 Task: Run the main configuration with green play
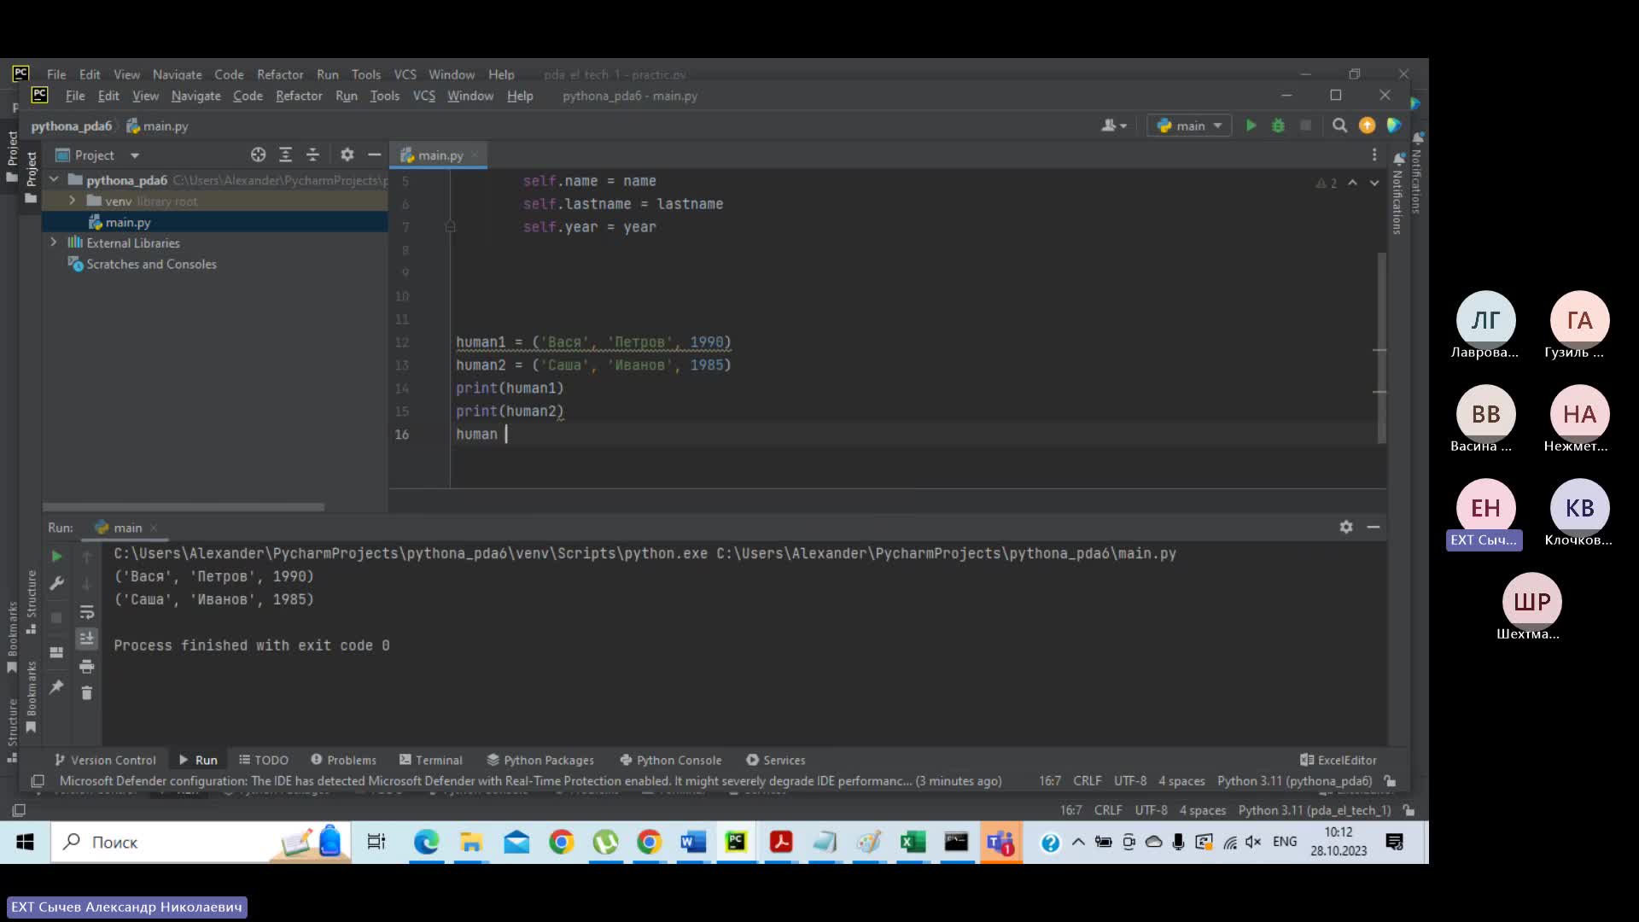1251,125
